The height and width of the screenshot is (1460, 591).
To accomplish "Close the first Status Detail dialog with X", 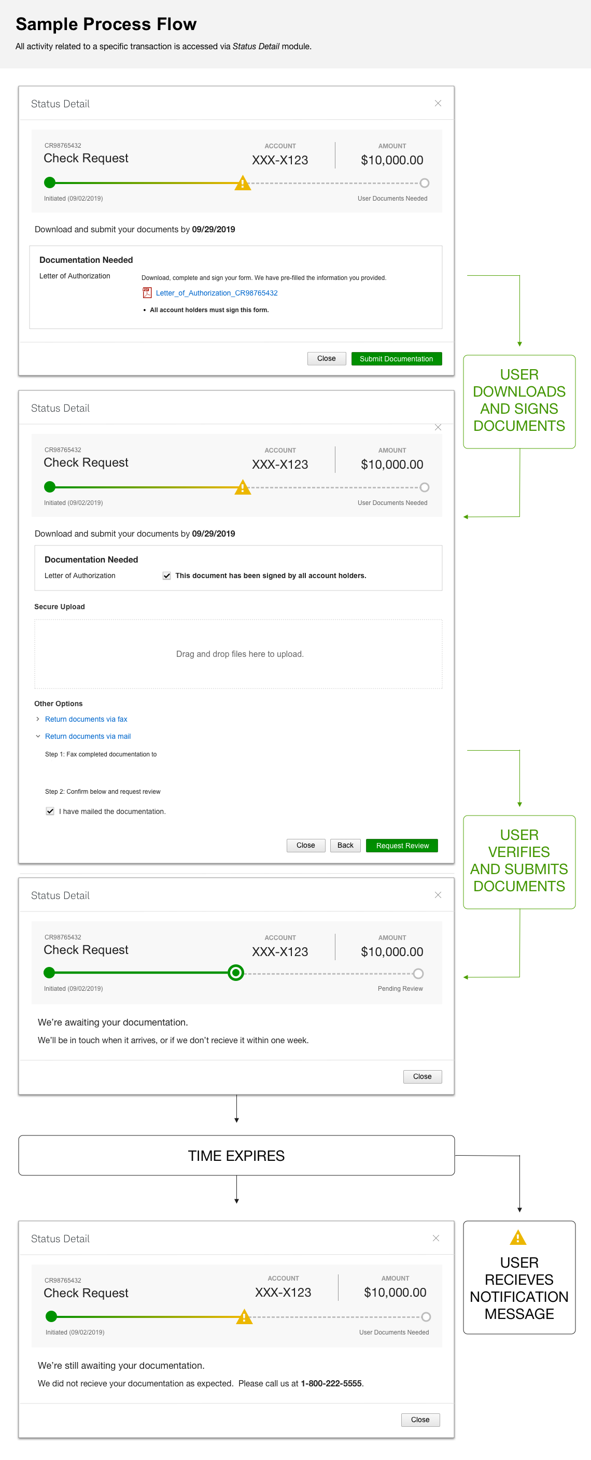I will coord(438,103).
